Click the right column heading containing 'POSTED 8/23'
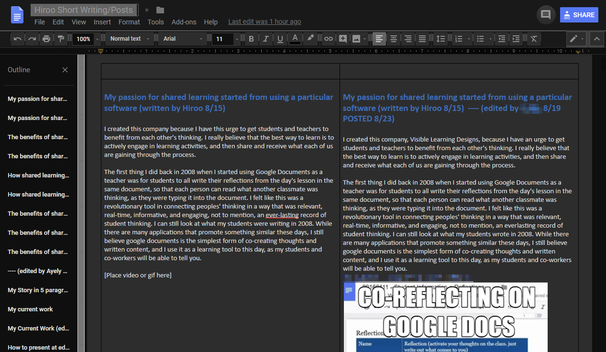Image resolution: width=606 pixels, height=352 pixels. click(x=457, y=108)
